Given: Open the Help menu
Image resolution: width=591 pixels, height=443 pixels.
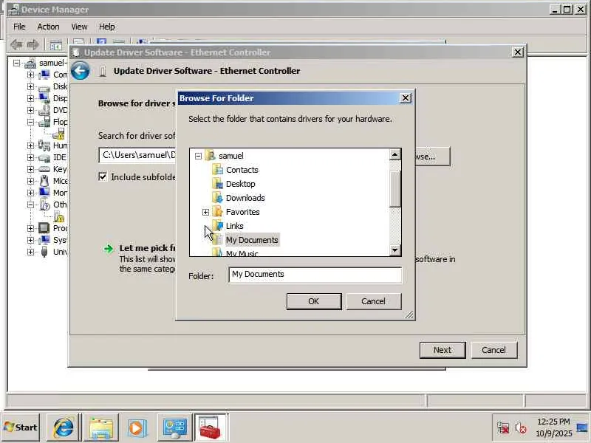Looking at the screenshot, I should [x=106, y=27].
